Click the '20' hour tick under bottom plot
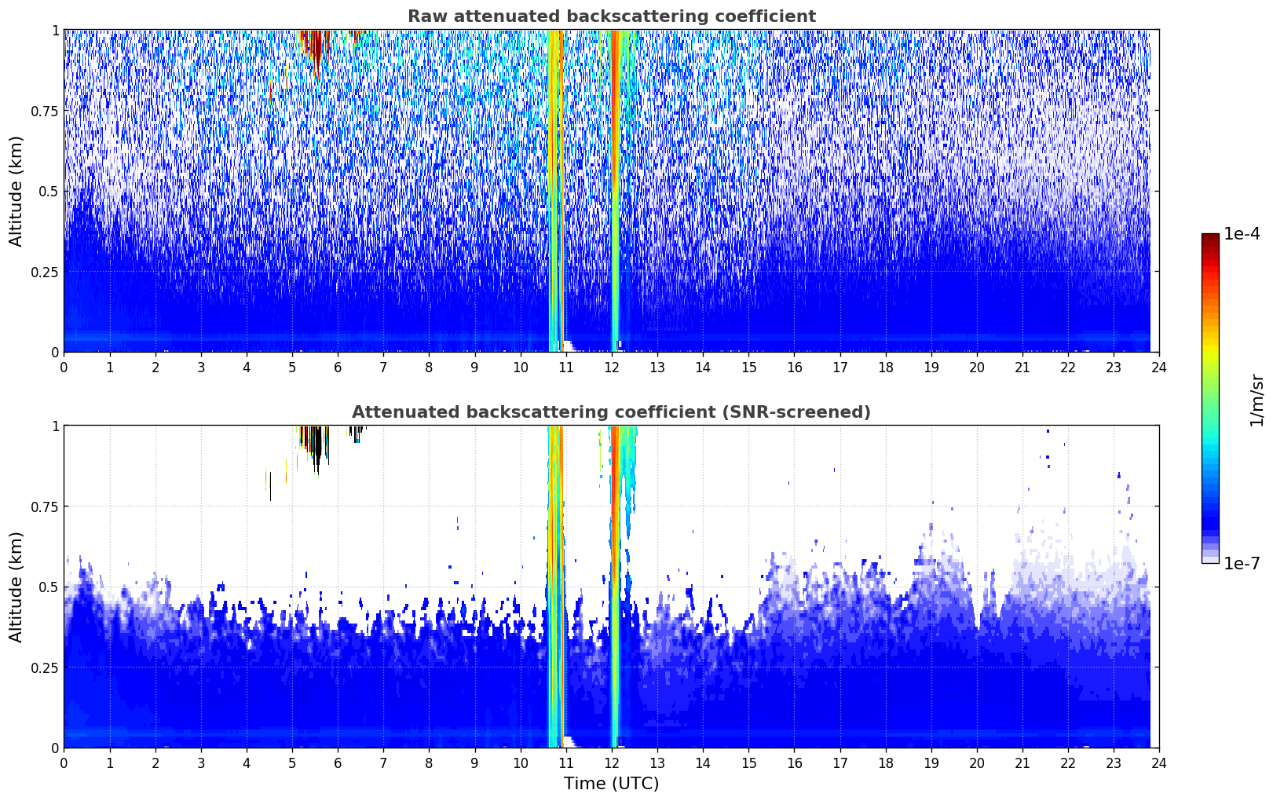This screenshot has height=801, width=1273. tap(977, 763)
